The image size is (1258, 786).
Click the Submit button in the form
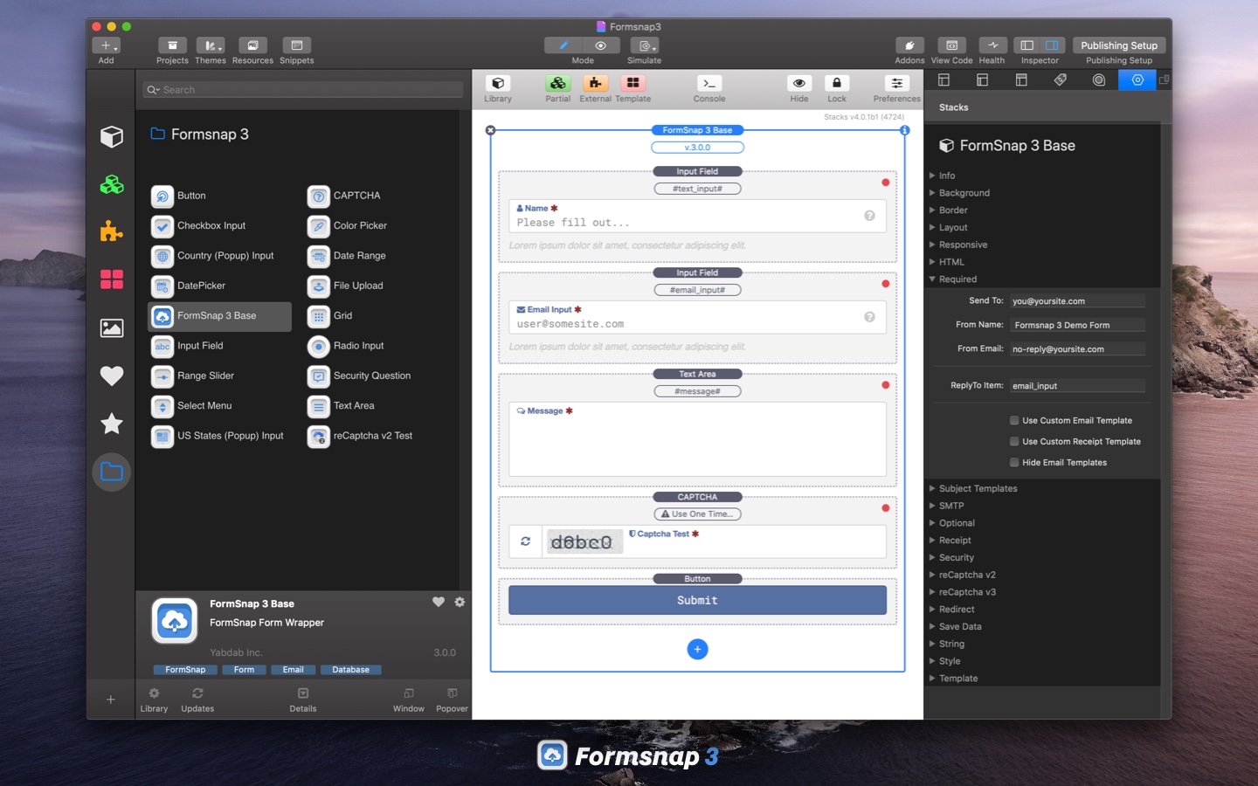pos(697,600)
